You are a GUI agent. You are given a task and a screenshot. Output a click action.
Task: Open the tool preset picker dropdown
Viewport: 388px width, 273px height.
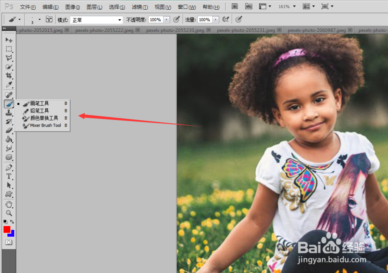click(19, 19)
